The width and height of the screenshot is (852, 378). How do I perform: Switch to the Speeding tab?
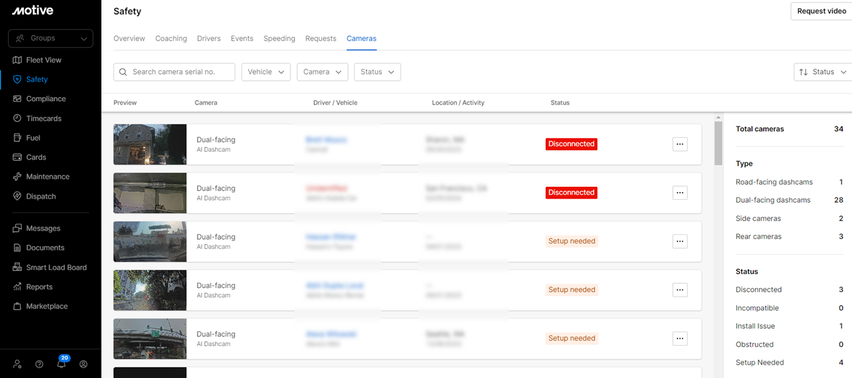(x=279, y=38)
